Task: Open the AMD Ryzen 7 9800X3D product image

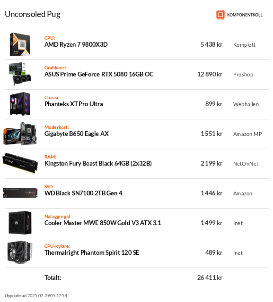Action: coord(20,44)
